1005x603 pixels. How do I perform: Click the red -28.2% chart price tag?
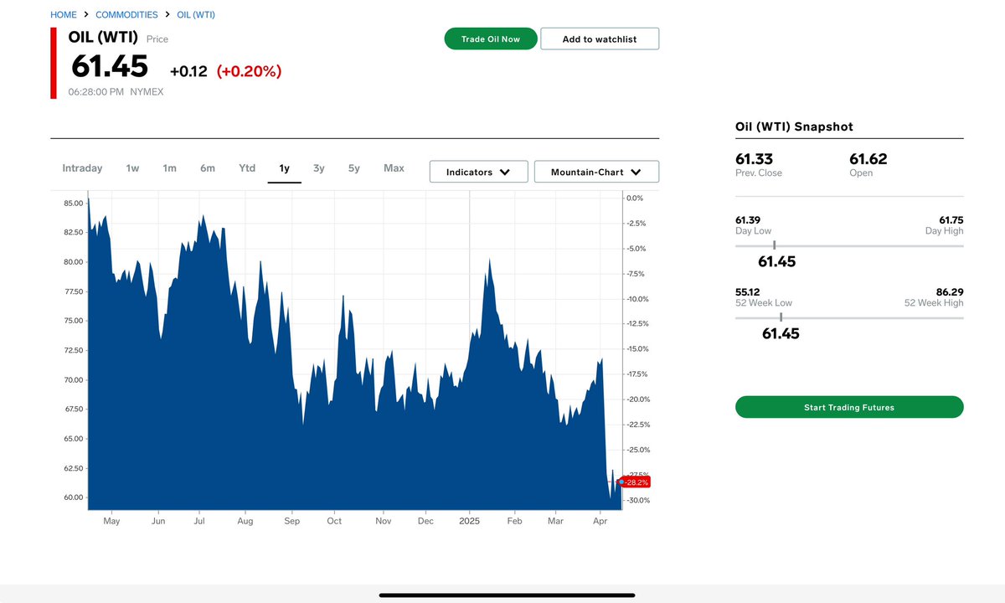[x=636, y=482]
